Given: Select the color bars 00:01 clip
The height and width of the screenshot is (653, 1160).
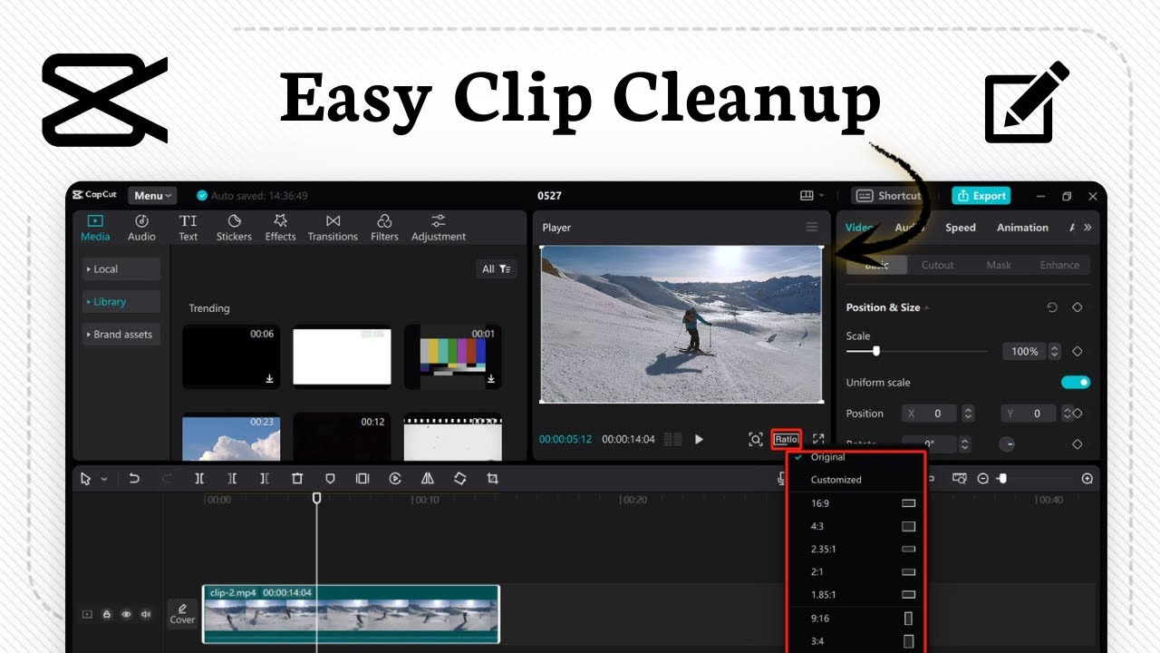Looking at the screenshot, I should click(452, 357).
